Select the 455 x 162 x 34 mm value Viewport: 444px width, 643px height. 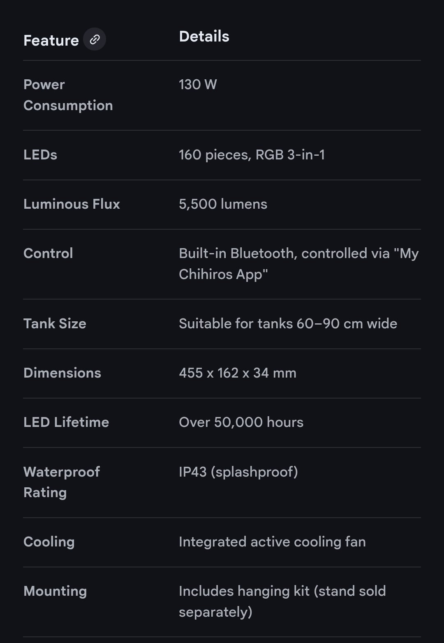pos(237,373)
